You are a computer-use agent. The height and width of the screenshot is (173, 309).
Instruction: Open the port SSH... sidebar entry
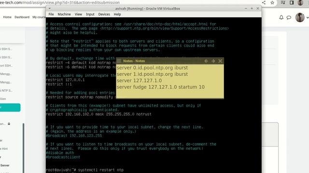[6, 65]
